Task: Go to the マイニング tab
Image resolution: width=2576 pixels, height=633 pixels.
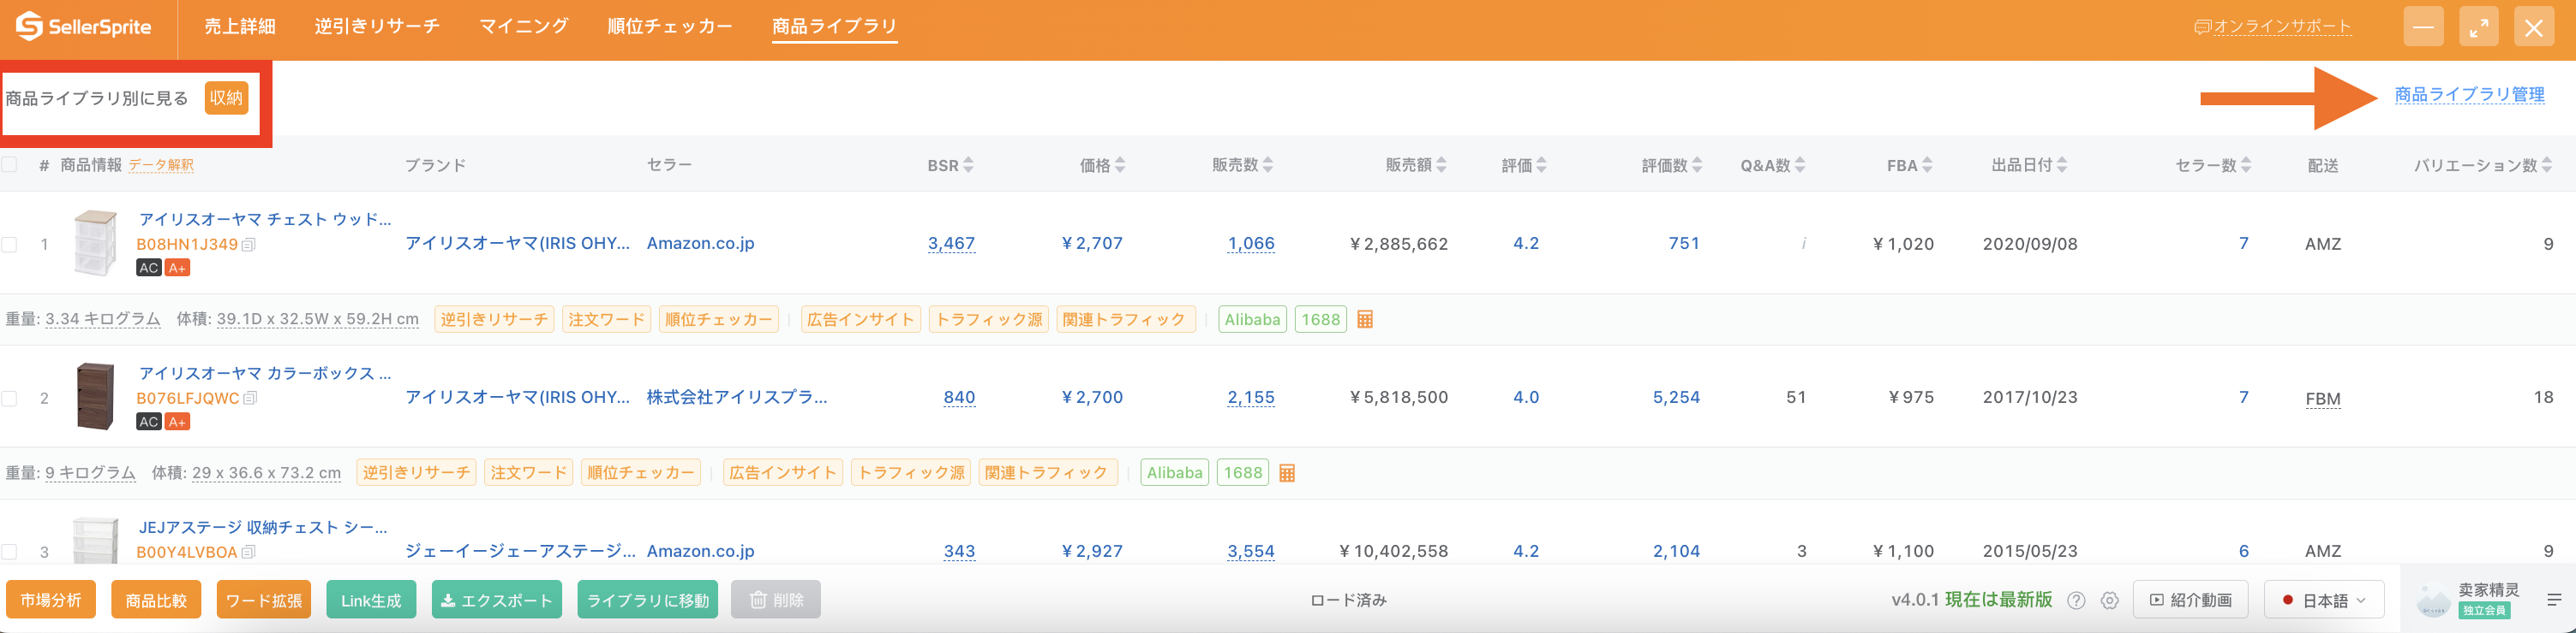Action: click(x=524, y=27)
